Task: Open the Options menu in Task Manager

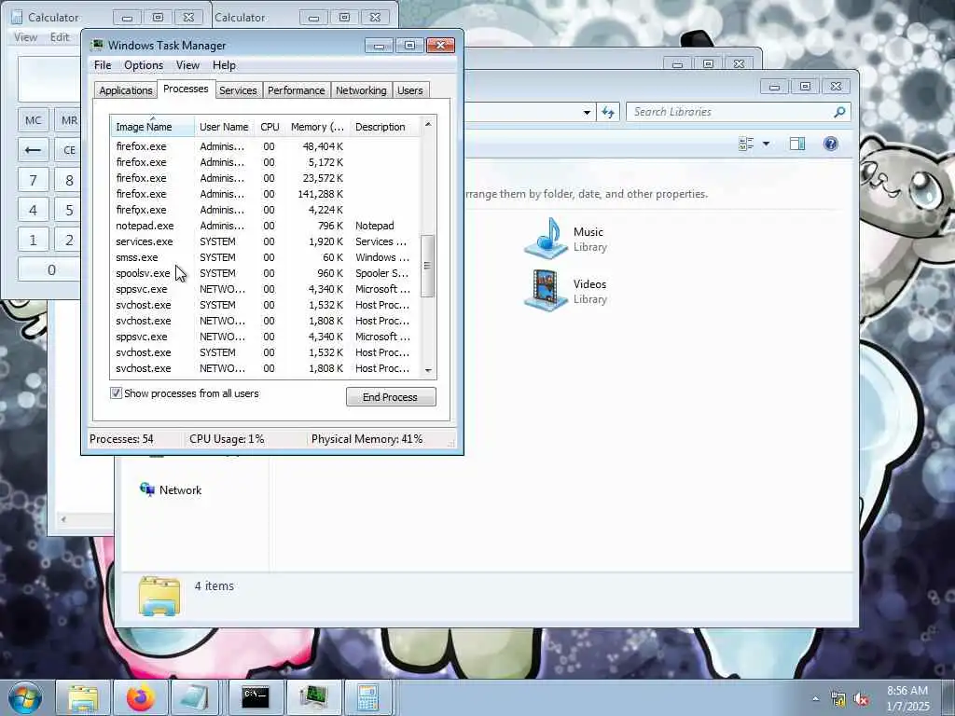Action: coord(144,65)
